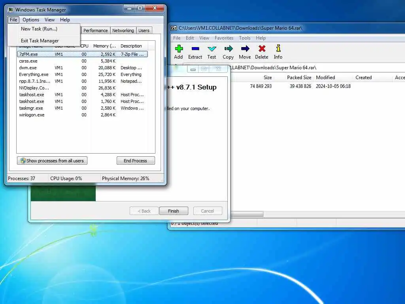
Task: Click the 74 849 293 size value in 7-Zip
Action: click(261, 86)
